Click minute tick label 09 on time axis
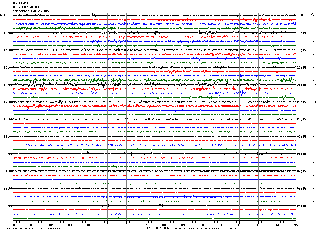 (x=183, y=225)
